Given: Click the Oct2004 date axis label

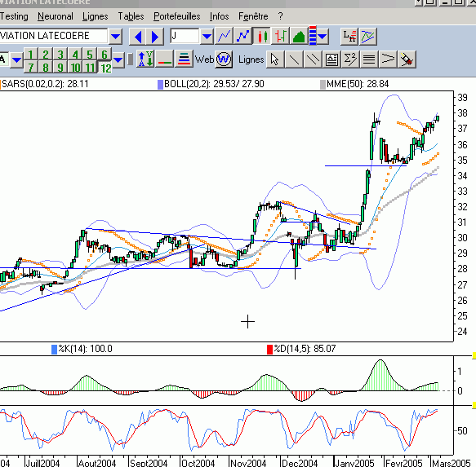Looking at the screenshot, I should [x=198, y=463].
